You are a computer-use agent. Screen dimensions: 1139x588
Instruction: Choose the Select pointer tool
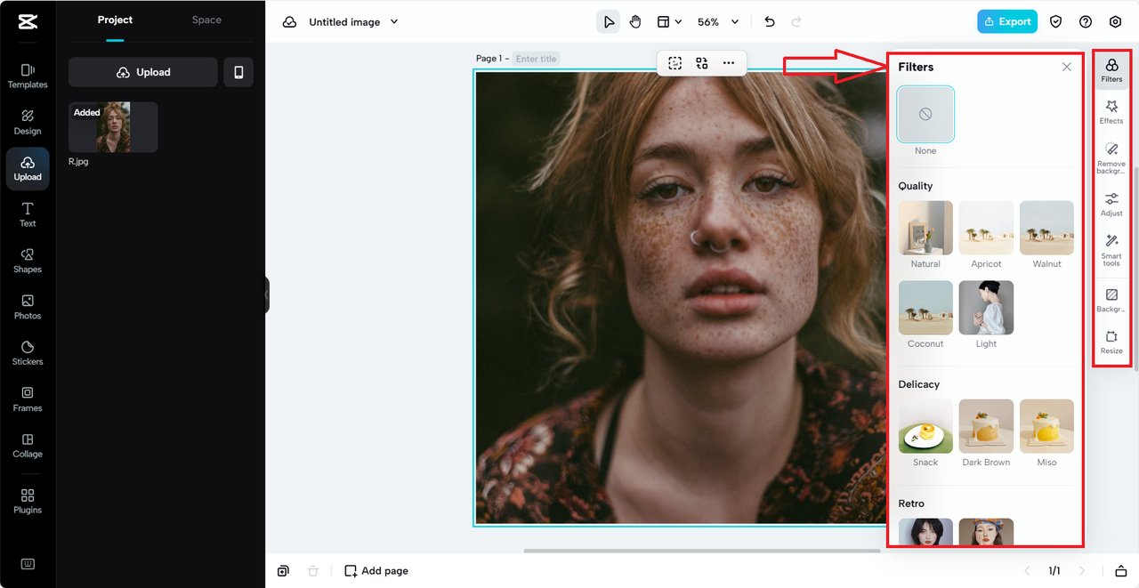point(609,22)
